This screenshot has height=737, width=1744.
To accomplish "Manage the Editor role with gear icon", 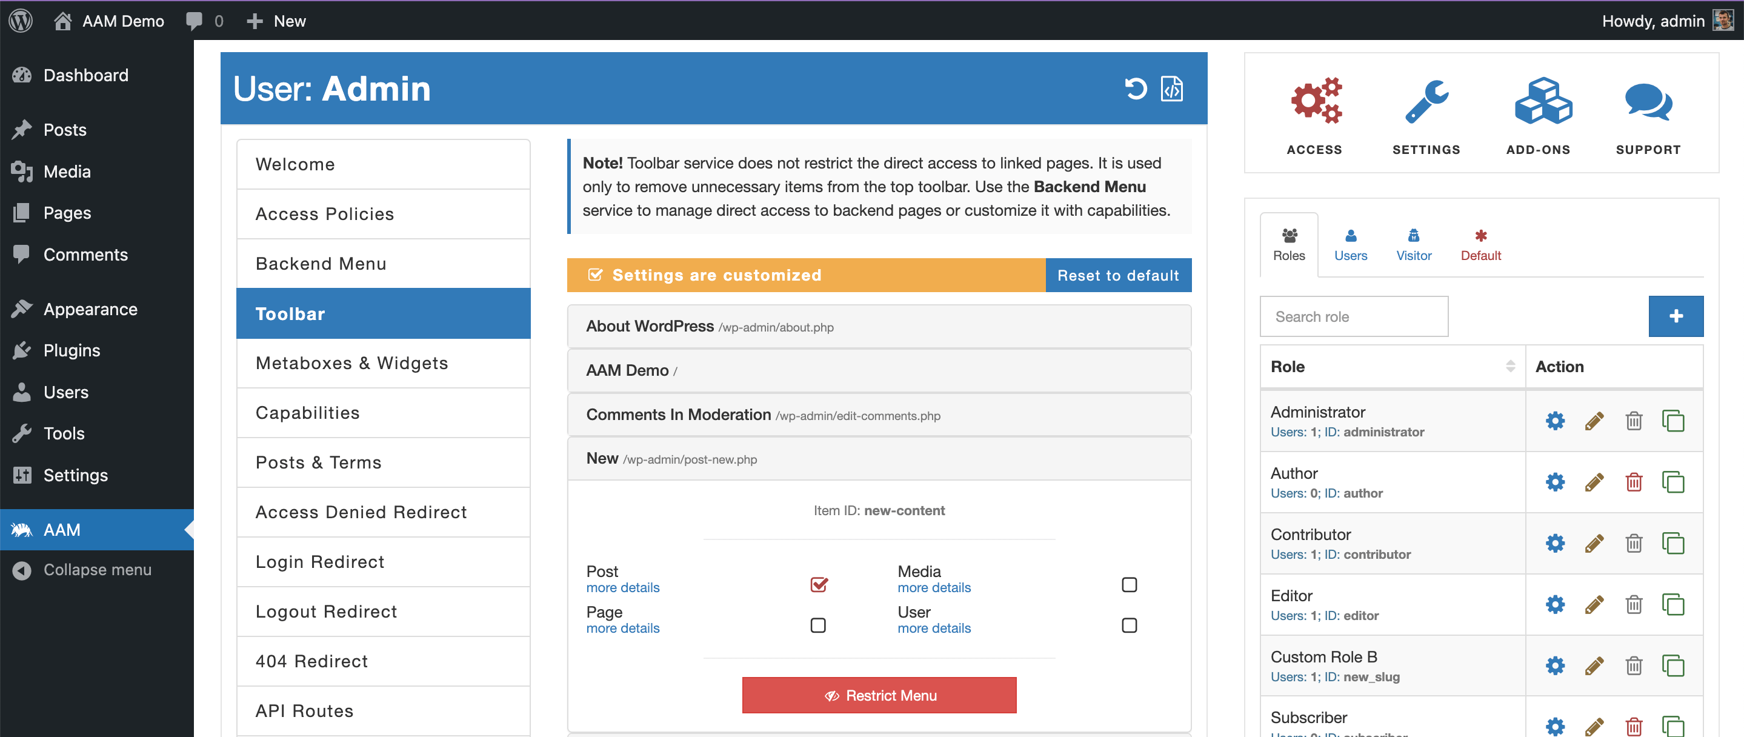I will click(1555, 604).
